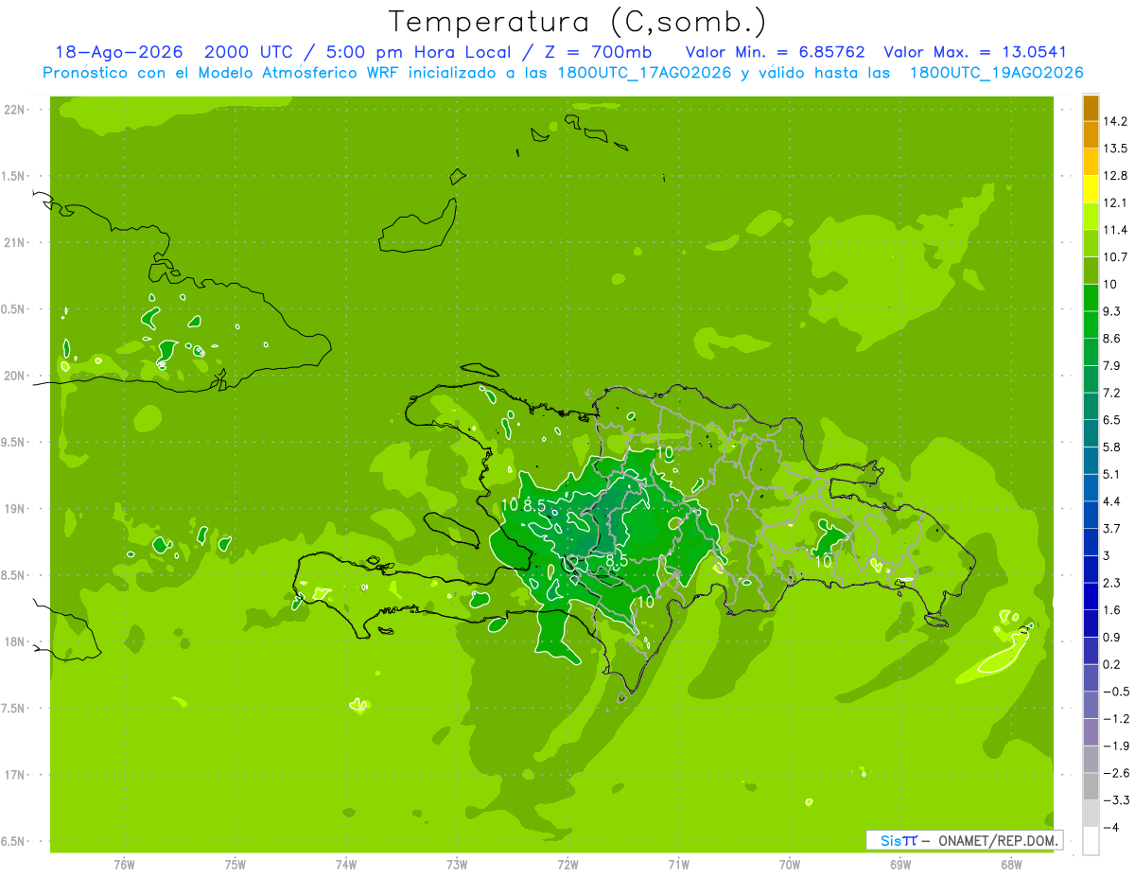This screenshot has height=877, width=1135.
Task: Click the white legend band below -4
Action: coord(1091,840)
